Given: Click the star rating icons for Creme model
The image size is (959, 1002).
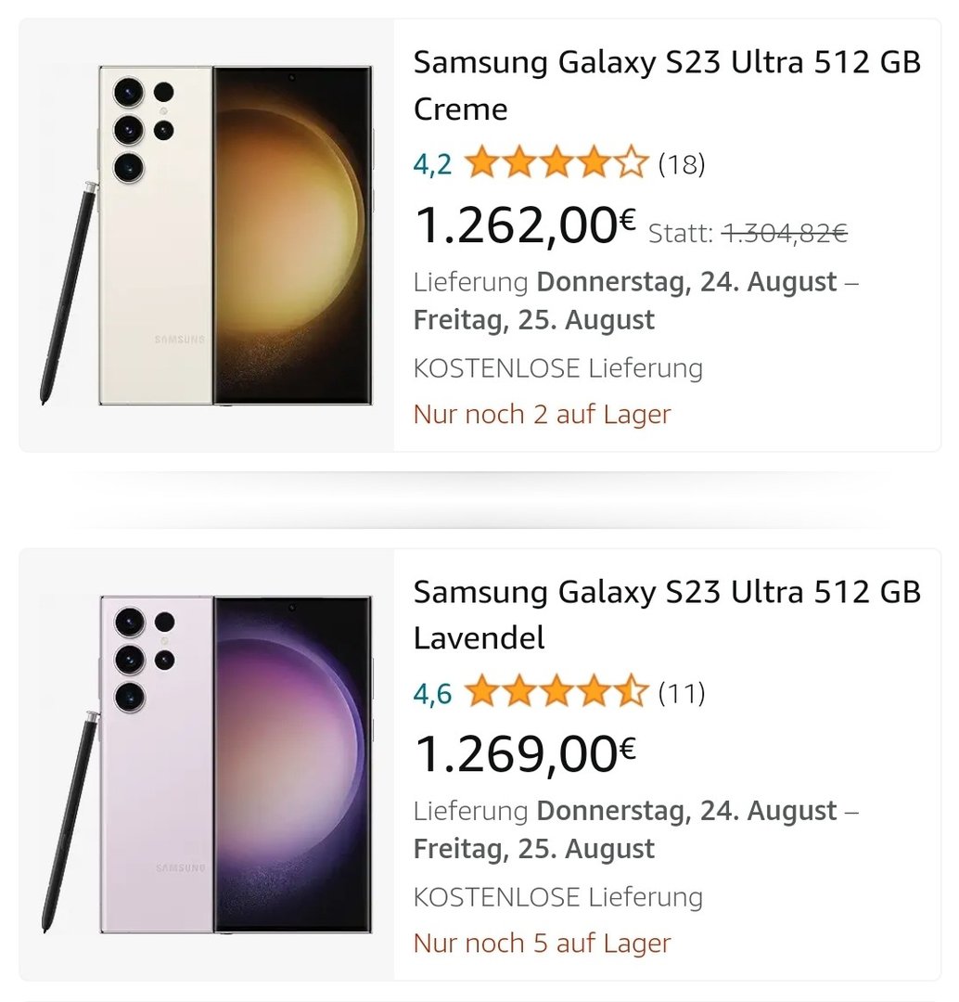Looking at the screenshot, I should coord(555,164).
